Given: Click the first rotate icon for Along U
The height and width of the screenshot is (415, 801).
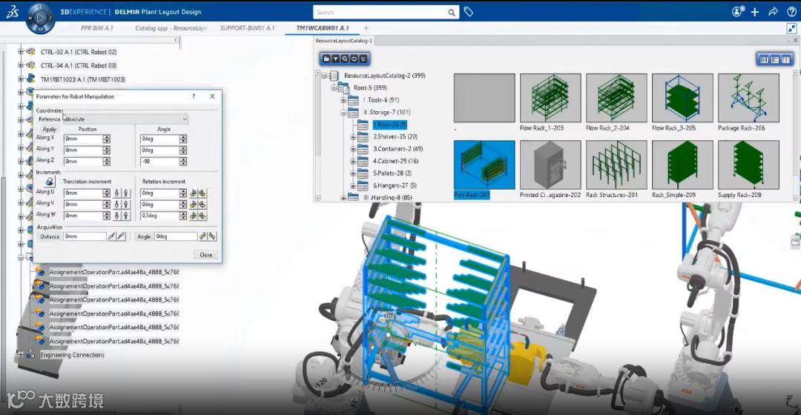Looking at the screenshot, I should 193,193.
